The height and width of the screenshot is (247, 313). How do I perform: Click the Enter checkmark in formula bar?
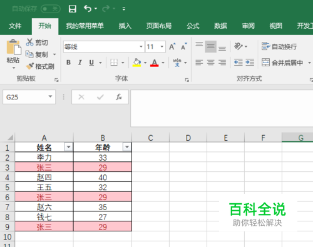click(100, 97)
